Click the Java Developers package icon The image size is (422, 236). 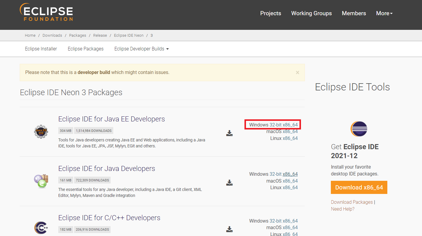pyautogui.click(x=41, y=181)
